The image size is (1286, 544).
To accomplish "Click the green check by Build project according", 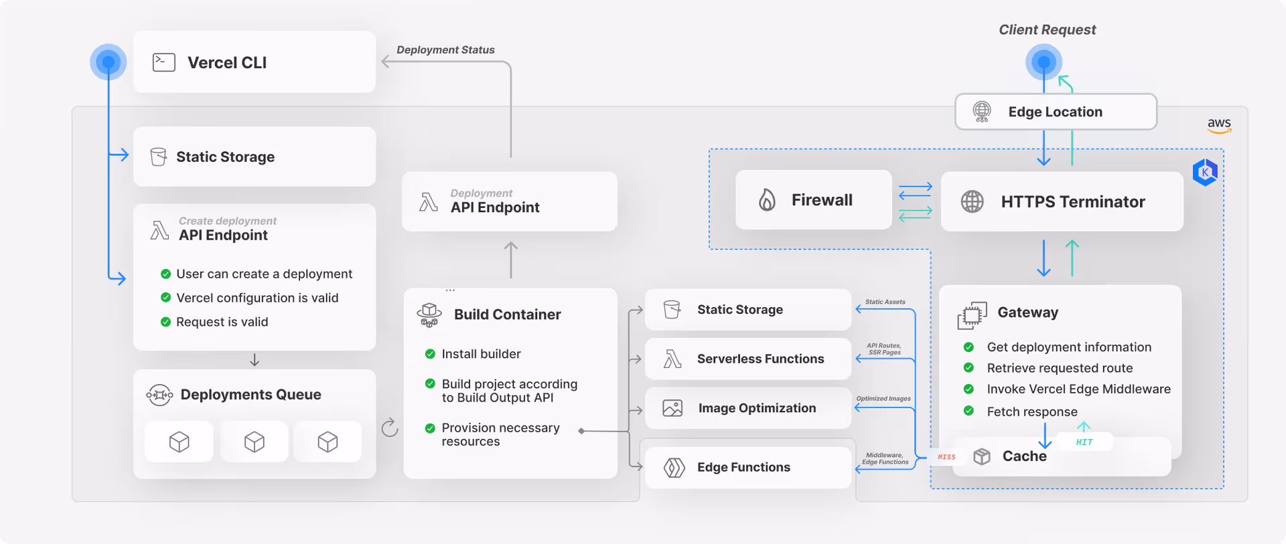I will 430,383.
